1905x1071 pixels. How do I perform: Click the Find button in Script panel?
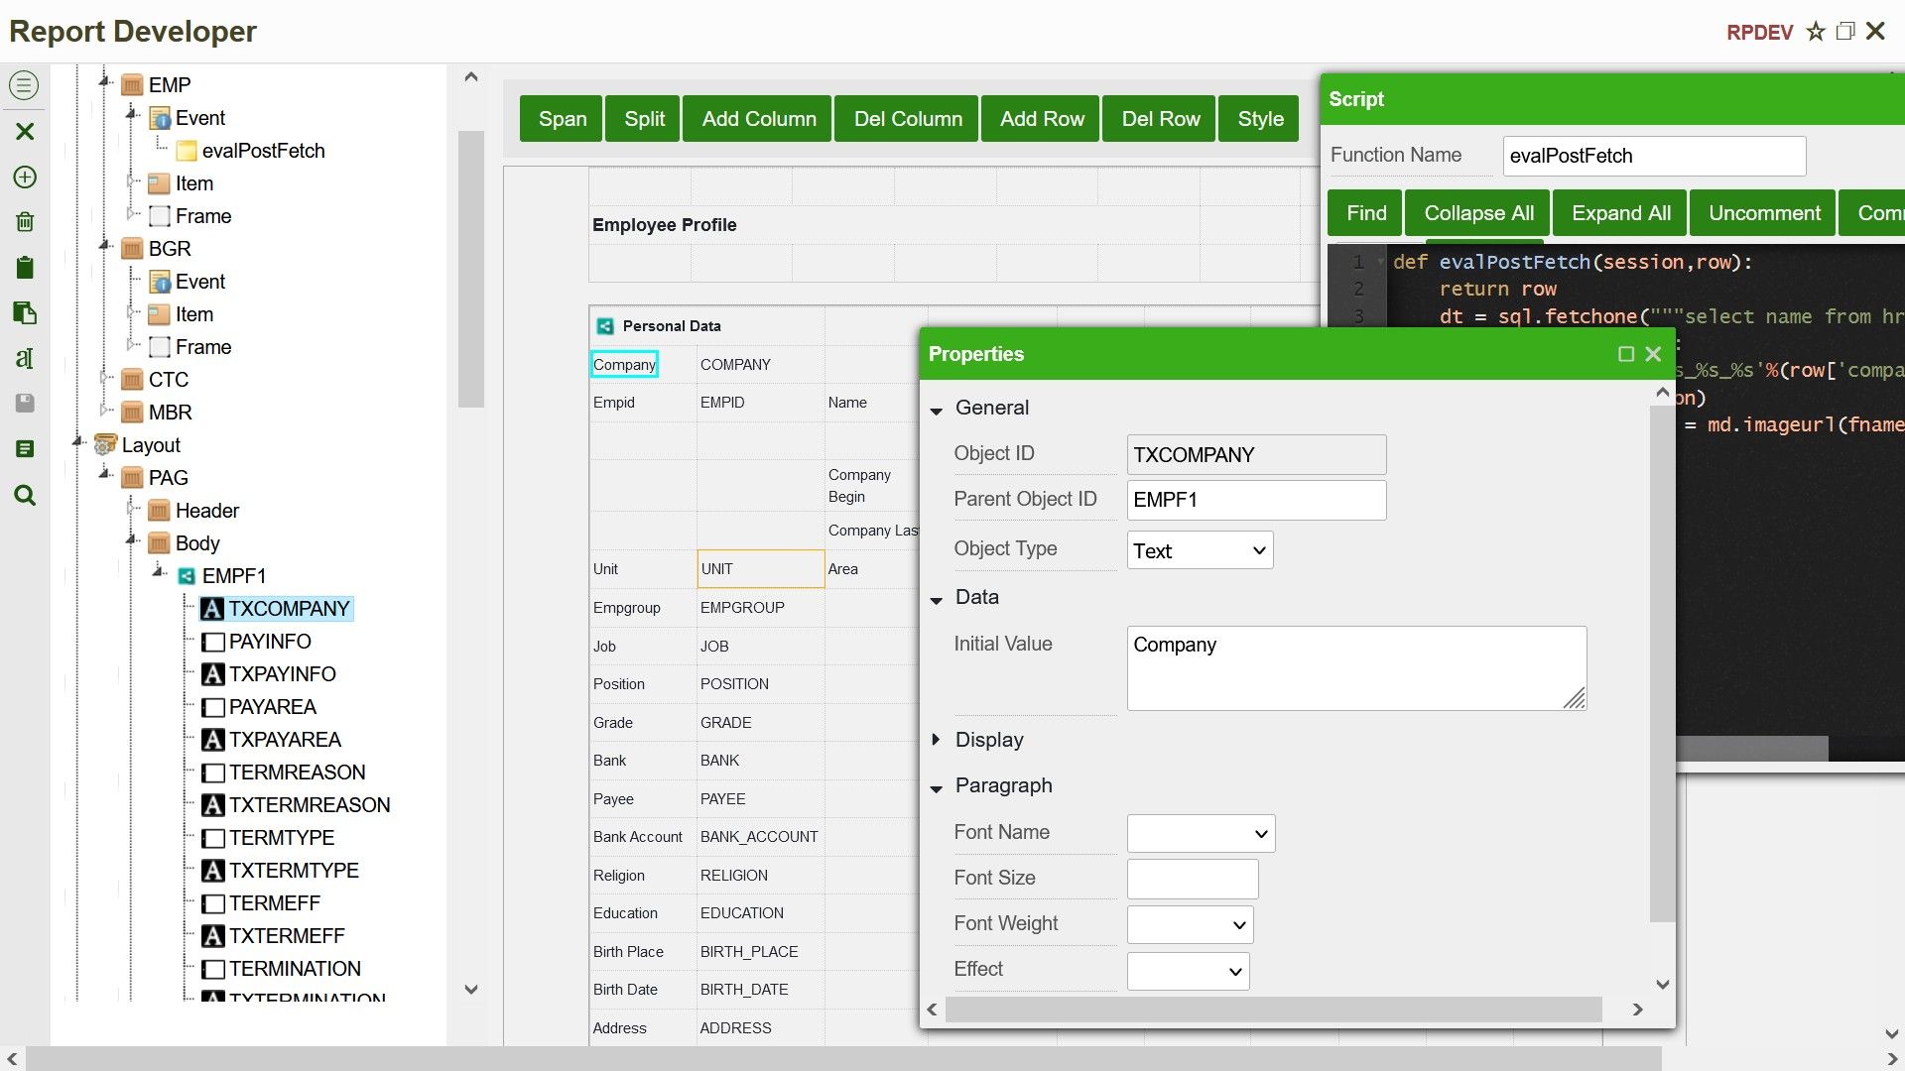pos(1365,213)
